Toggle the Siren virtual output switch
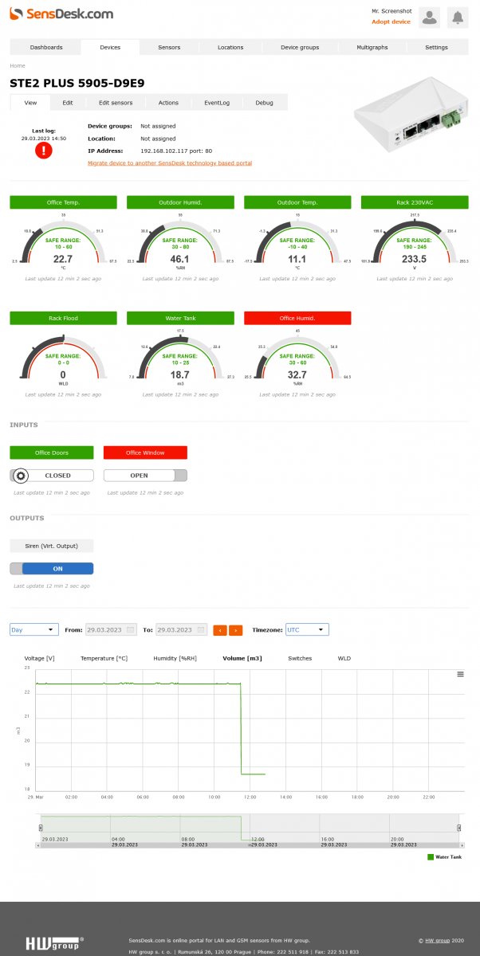This screenshot has width=480, height=956. coord(51,569)
